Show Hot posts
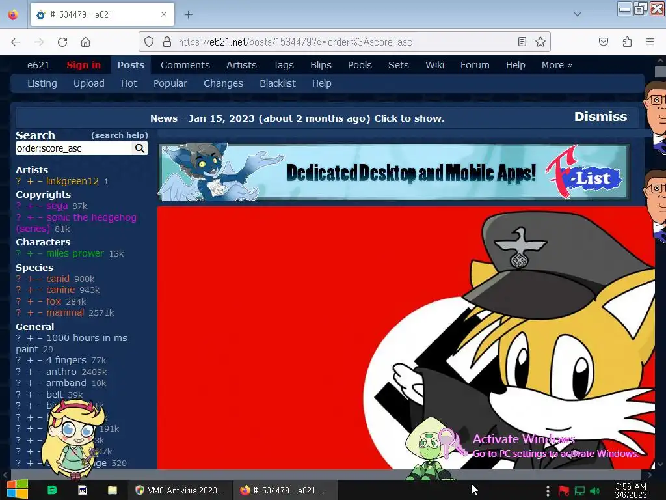Viewport: 666px width, 500px height. pyautogui.click(x=129, y=83)
